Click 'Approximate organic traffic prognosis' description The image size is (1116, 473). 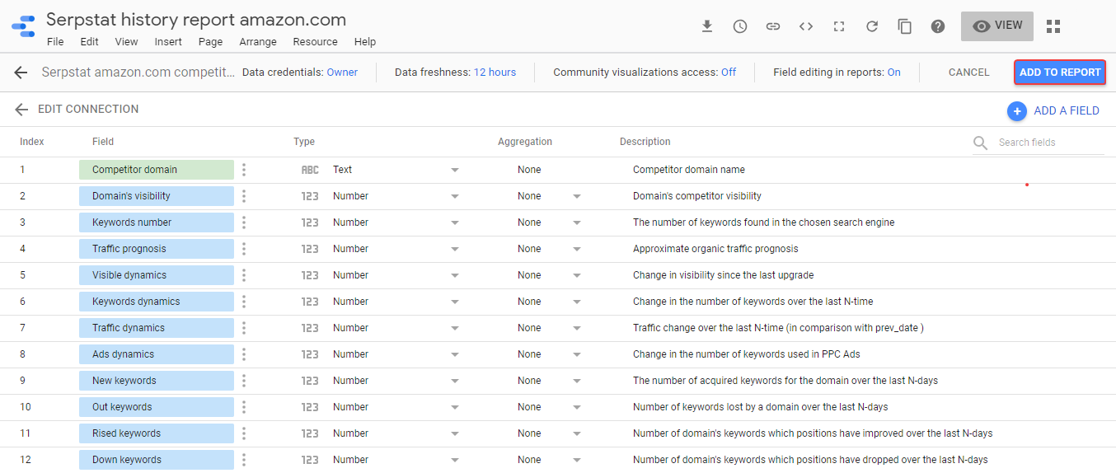tap(715, 249)
